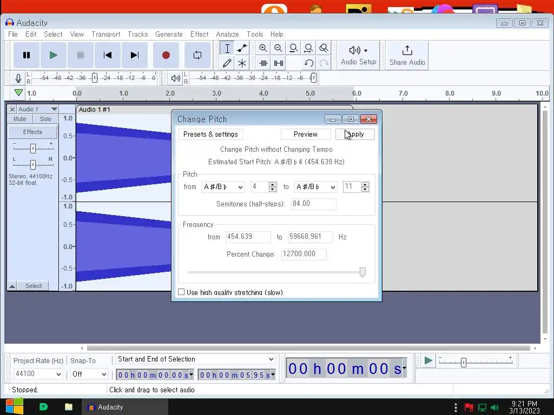Solo the Audio 1 track
Screen dimensions: 554x415
point(45,119)
